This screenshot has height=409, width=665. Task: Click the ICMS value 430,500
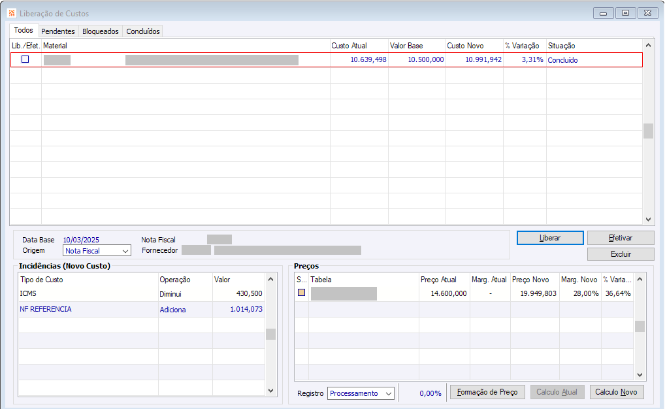[250, 293]
